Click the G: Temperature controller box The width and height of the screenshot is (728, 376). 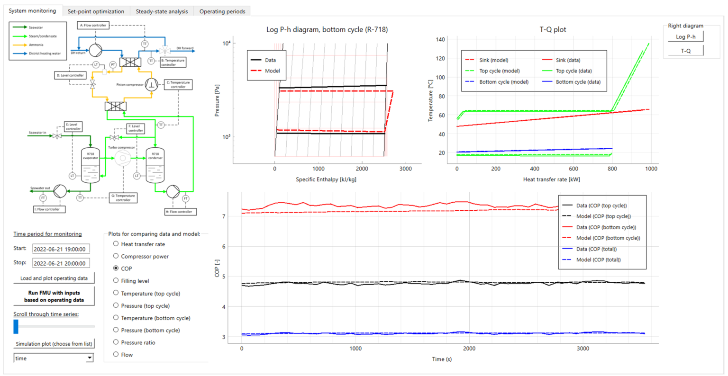(123, 198)
